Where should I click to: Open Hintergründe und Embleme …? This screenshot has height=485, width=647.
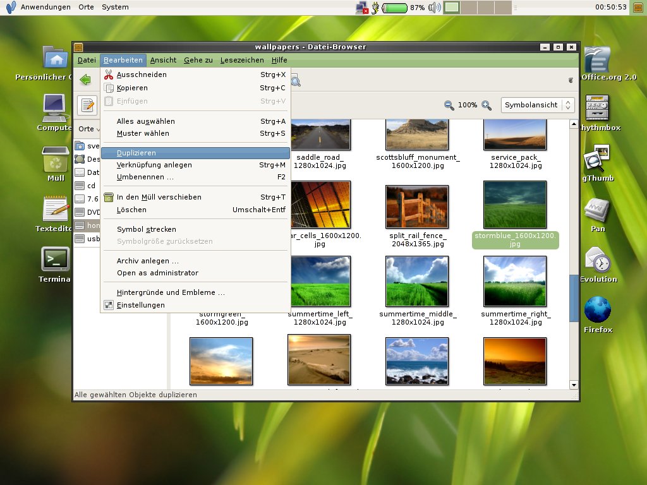(195, 292)
